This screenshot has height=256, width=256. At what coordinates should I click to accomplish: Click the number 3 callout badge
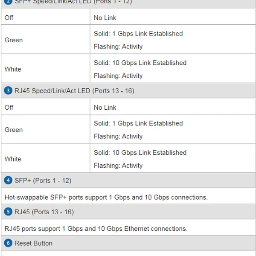tap(8, 91)
